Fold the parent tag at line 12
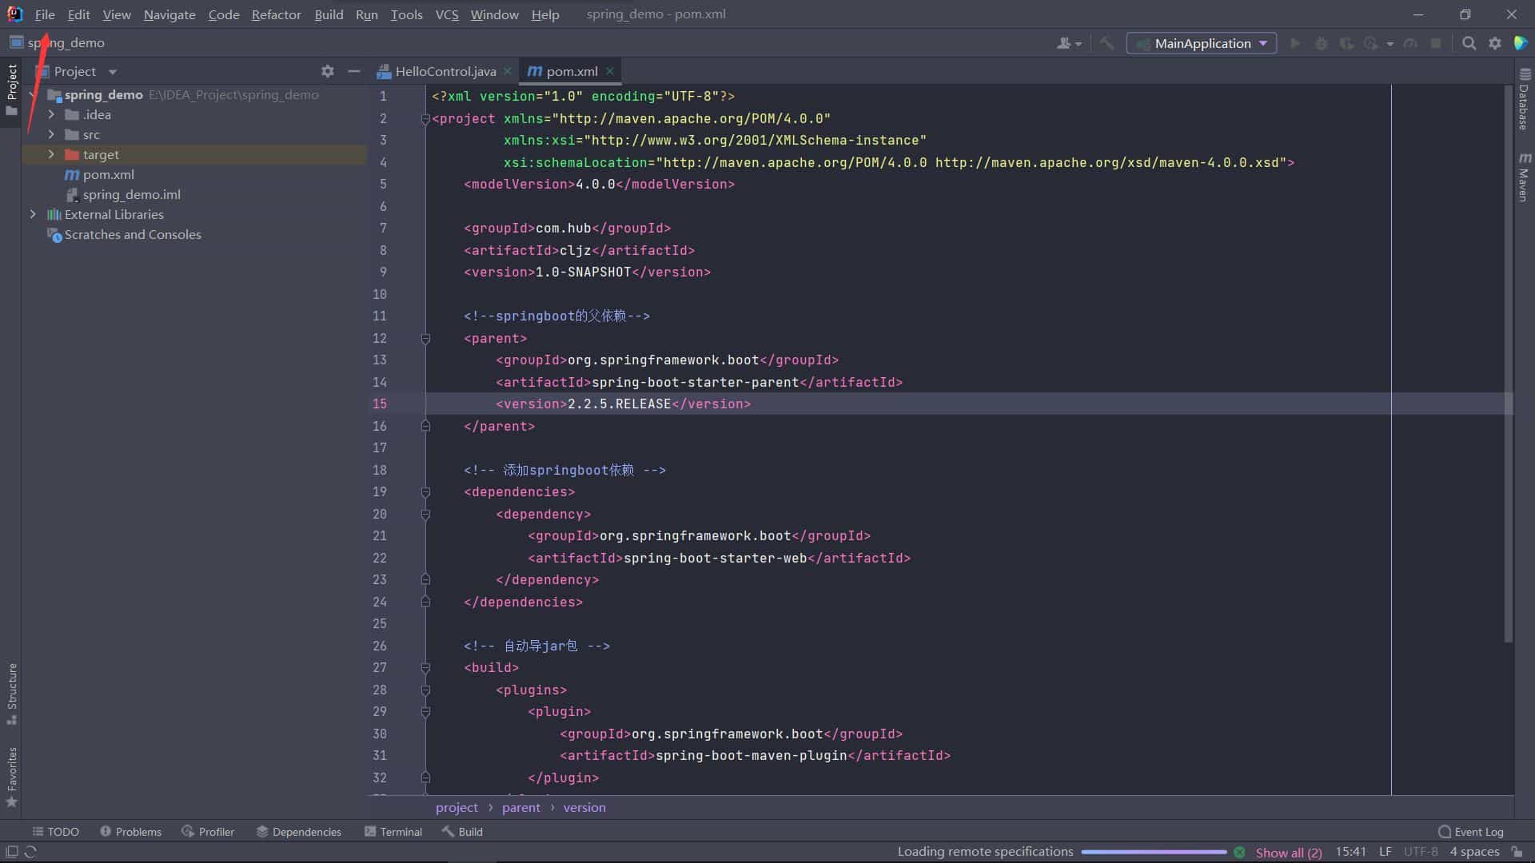This screenshot has width=1535, height=863. (425, 339)
